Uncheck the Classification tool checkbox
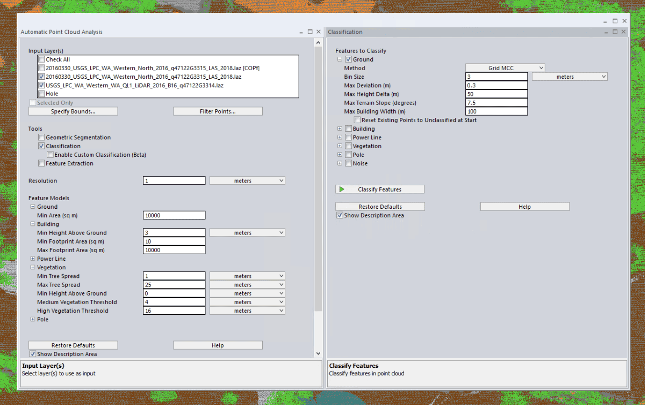The image size is (645, 405). 42,146
